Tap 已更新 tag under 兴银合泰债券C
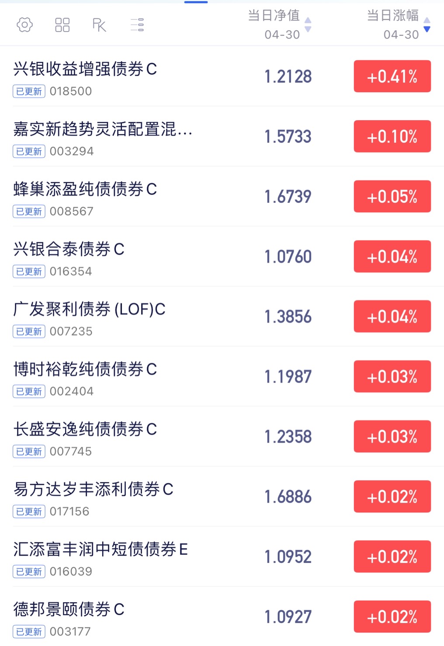Image resolution: width=444 pixels, height=646 pixels. coord(29,271)
